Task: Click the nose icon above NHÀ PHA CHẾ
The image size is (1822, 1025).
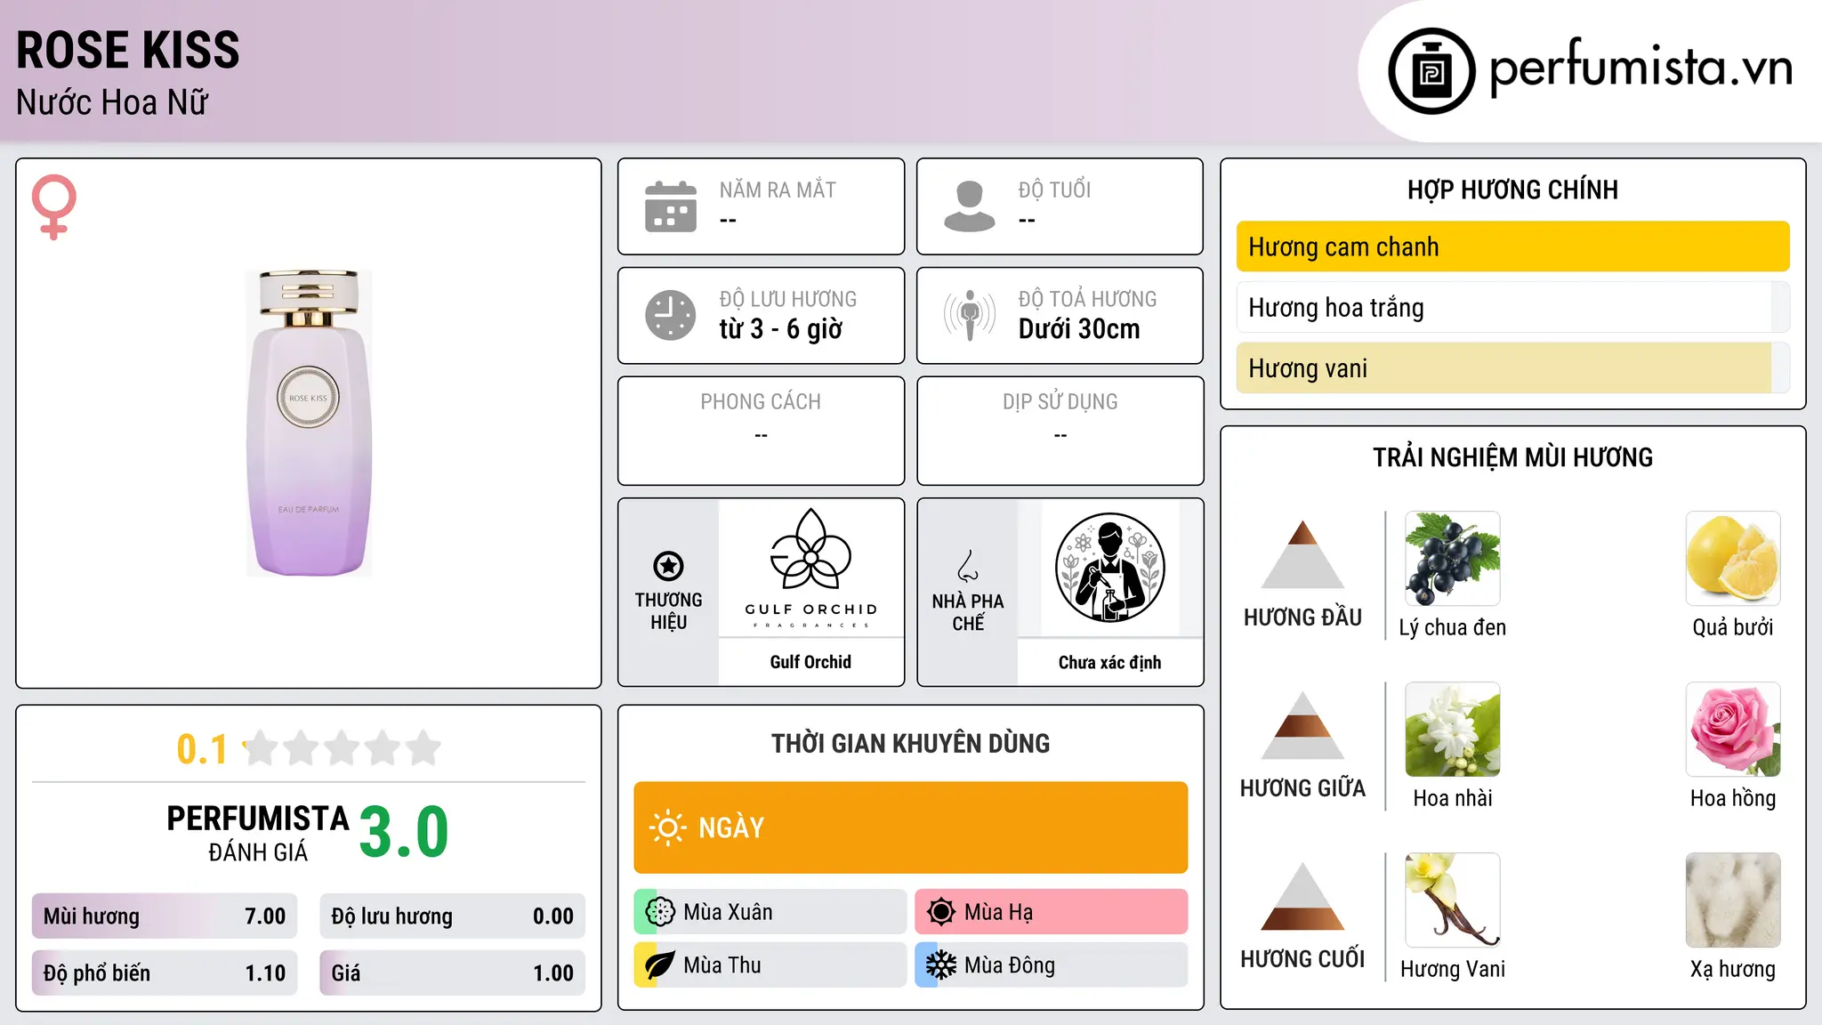Action: click(x=968, y=566)
